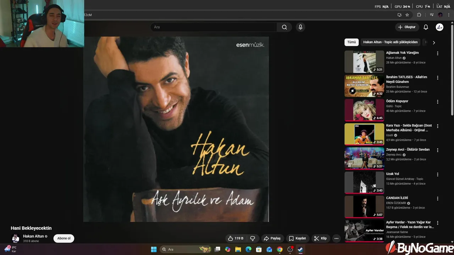Open options menu for Öldürür Sevdan
The width and height of the screenshot is (454, 255).
[x=437, y=150]
